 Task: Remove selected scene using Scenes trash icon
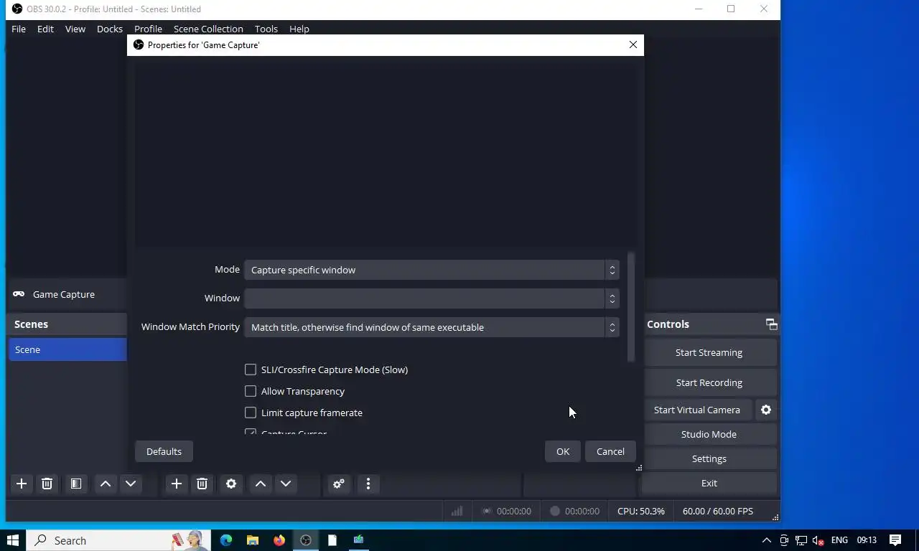47,484
